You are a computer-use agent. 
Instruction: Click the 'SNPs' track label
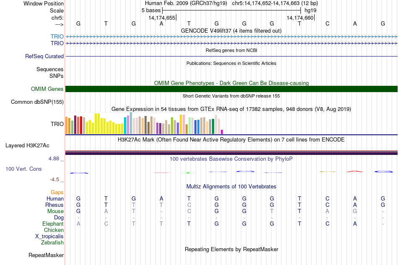point(57,76)
